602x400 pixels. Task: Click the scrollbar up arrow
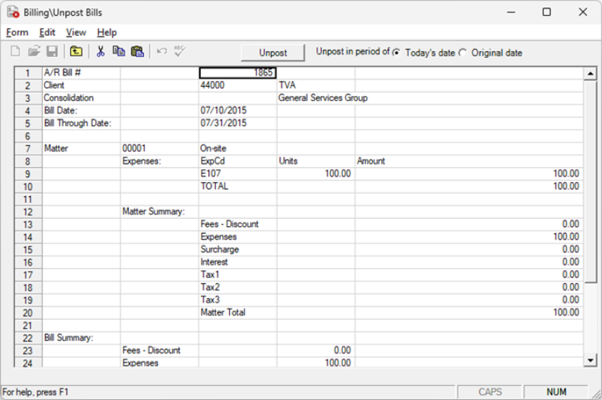click(x=589, y=73)
